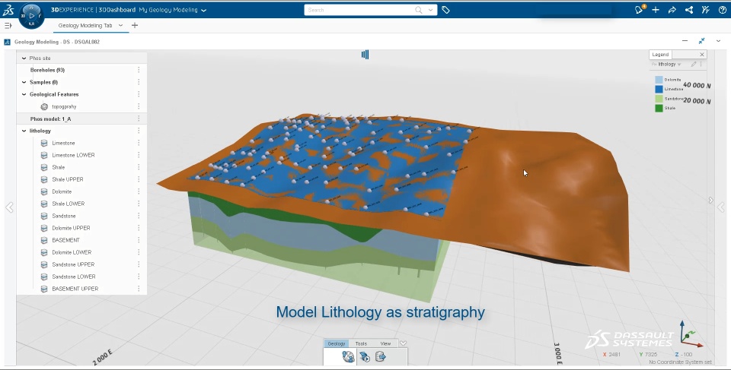Switch to the View action bar tab
Image resolution: width=731 pixels, height=370 pixels.
pos(385,343)
